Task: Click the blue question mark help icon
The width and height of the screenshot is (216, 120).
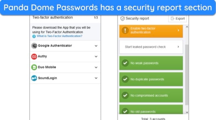Action: [x=34, y=36]
